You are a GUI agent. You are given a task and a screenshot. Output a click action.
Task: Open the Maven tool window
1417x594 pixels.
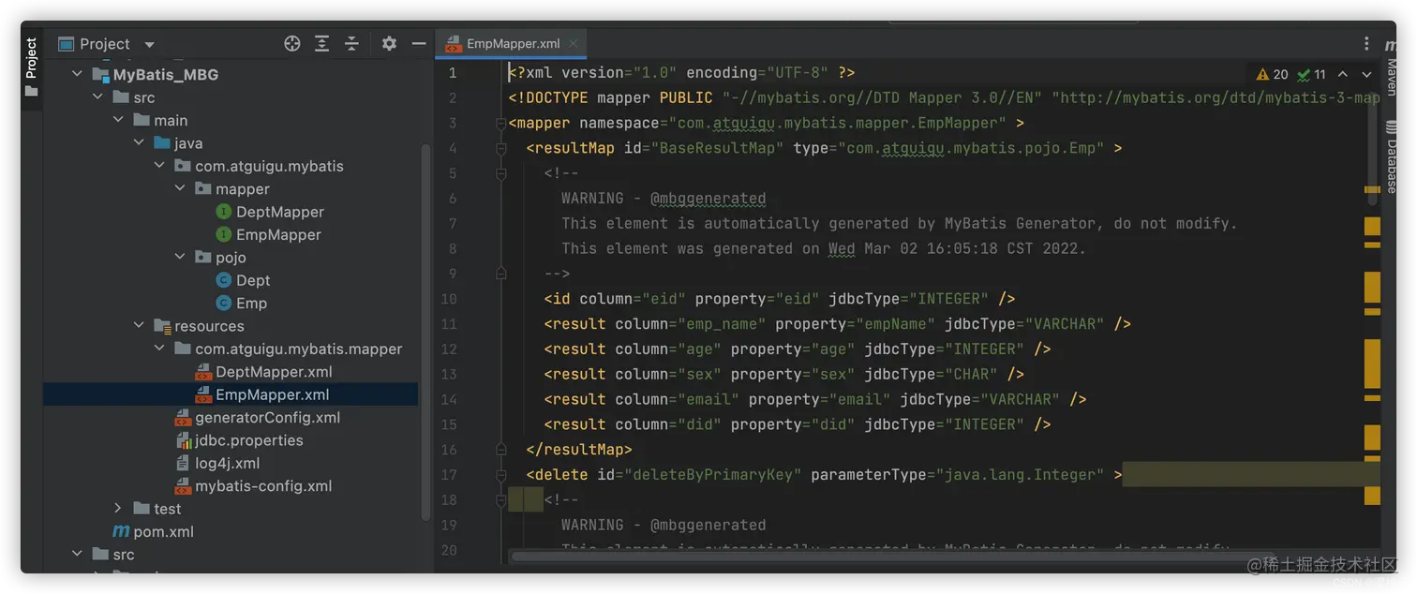point(1390,67)
